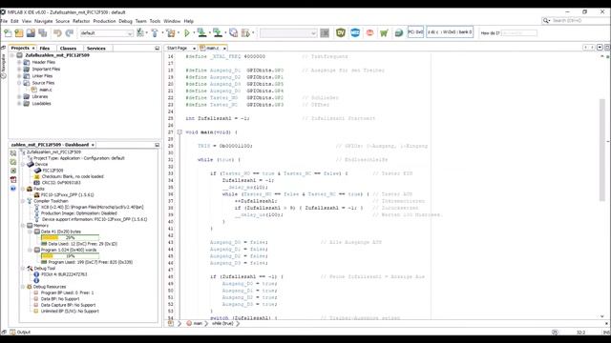
Task: Click the Program memory usage bar
Action: coord(70,256)
